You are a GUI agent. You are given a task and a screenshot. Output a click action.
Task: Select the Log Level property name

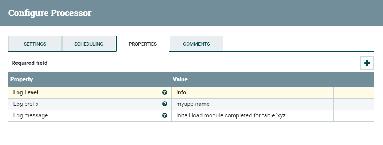point(26,92)
